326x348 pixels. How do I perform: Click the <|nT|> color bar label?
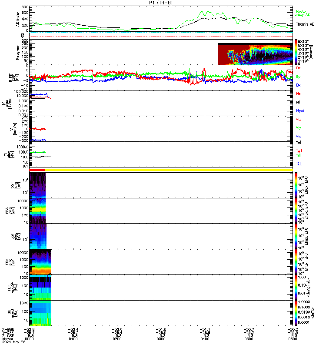pos(313,313)
